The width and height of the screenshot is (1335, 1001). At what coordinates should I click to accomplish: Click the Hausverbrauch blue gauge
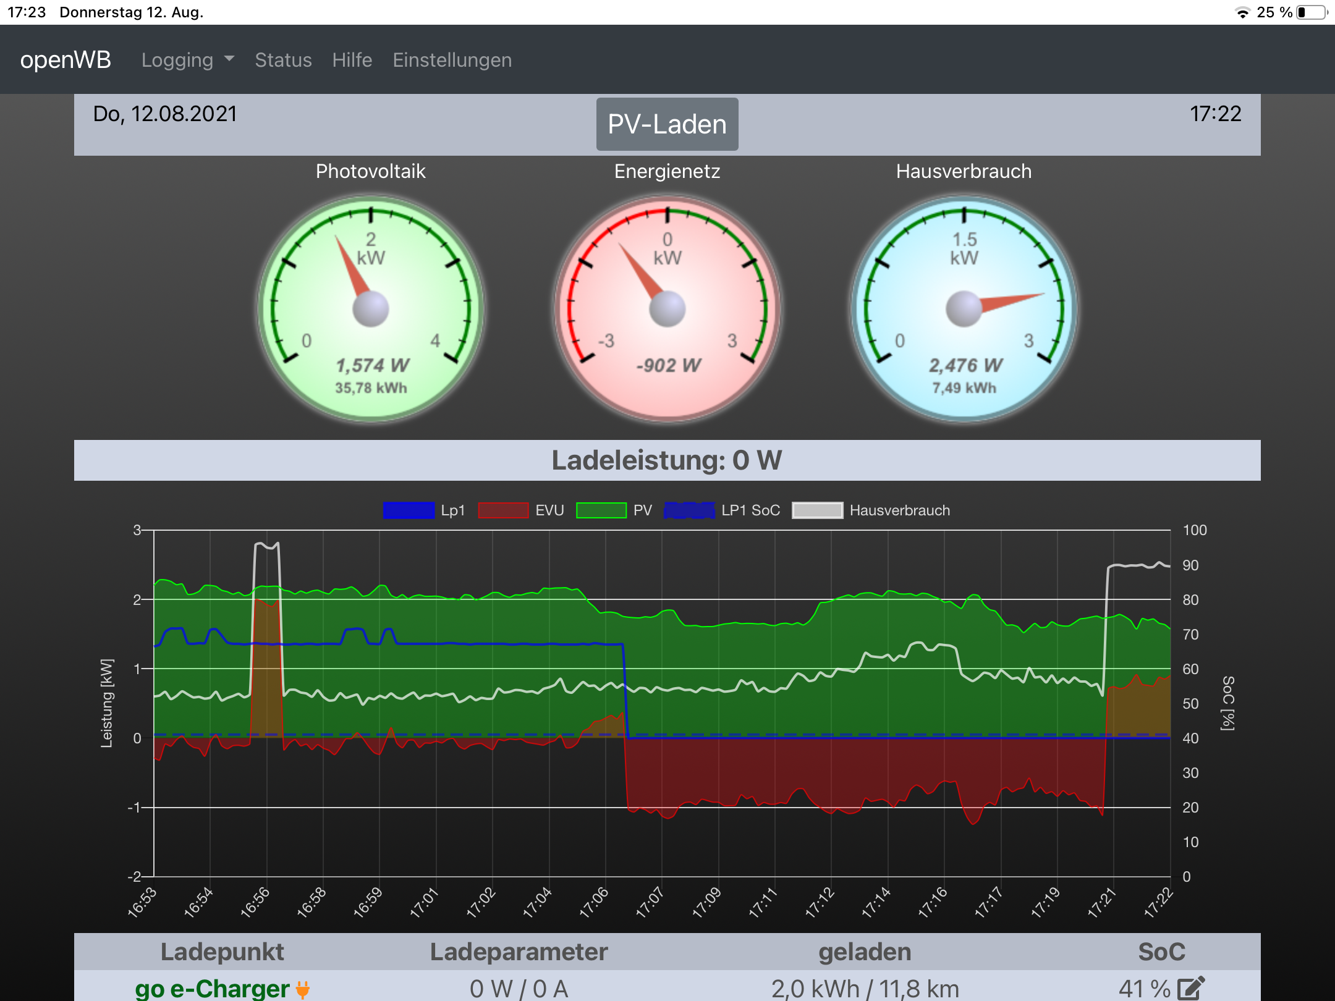coord(964,309)
